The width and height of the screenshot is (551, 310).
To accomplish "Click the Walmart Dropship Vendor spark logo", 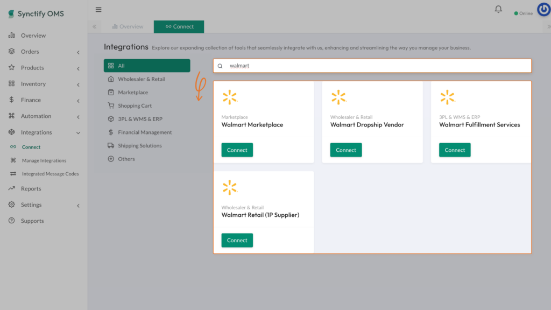I will [x=339, y=97].
